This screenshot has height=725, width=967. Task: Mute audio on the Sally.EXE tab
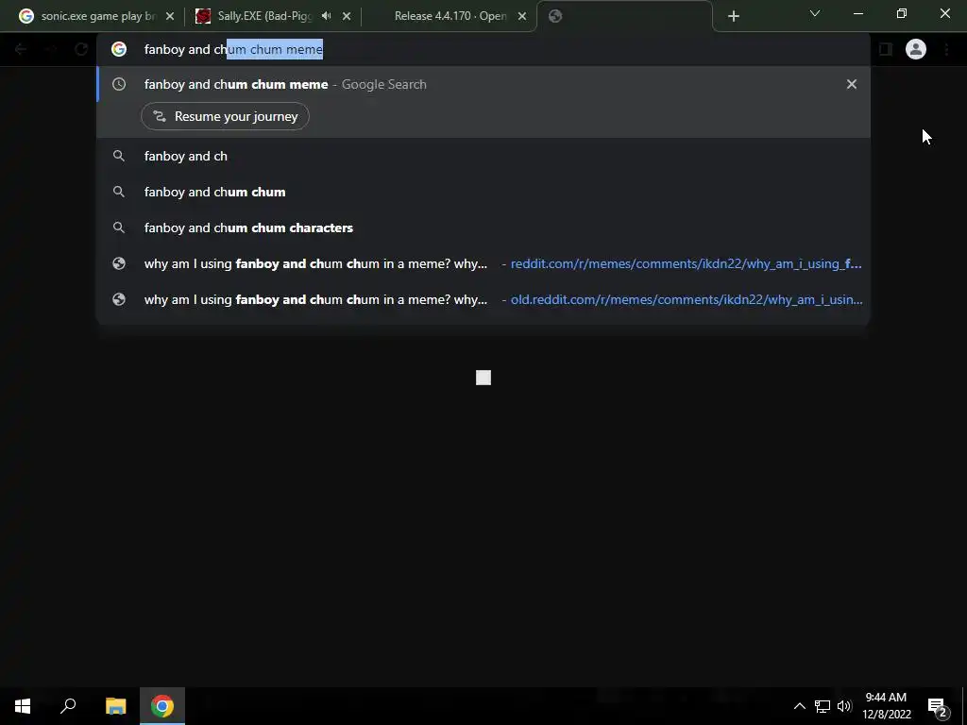pos(326,16)
